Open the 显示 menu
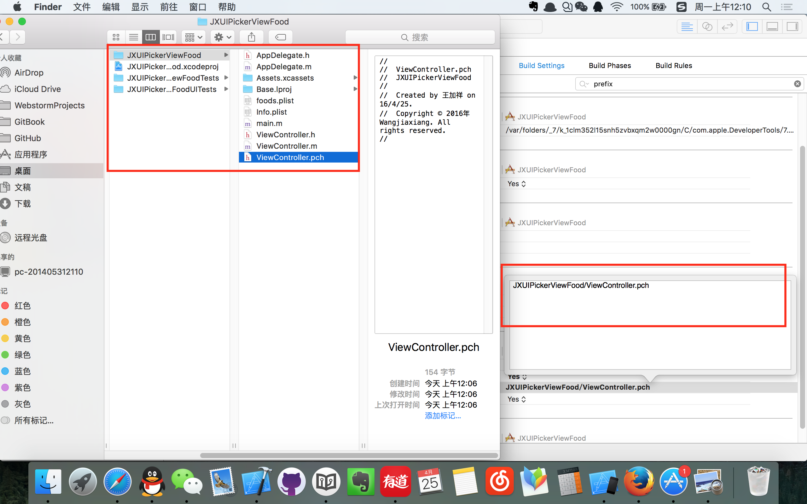Image resolution: width=807 pixels, height=504 pixels. [140, 7]
